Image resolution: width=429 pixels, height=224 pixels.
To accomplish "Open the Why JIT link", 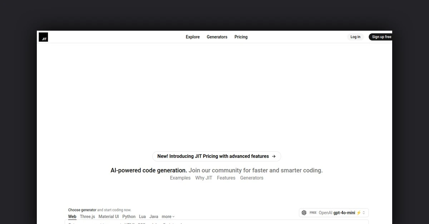I will pyautogui.click(x=204, y=178).
